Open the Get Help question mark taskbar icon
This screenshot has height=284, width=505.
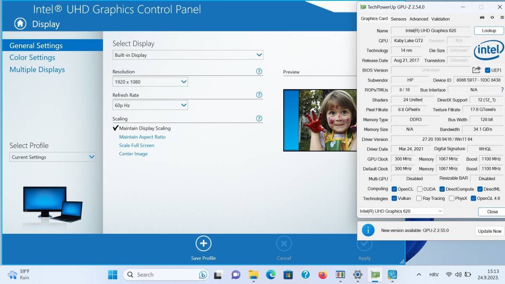tap(306, 275)
